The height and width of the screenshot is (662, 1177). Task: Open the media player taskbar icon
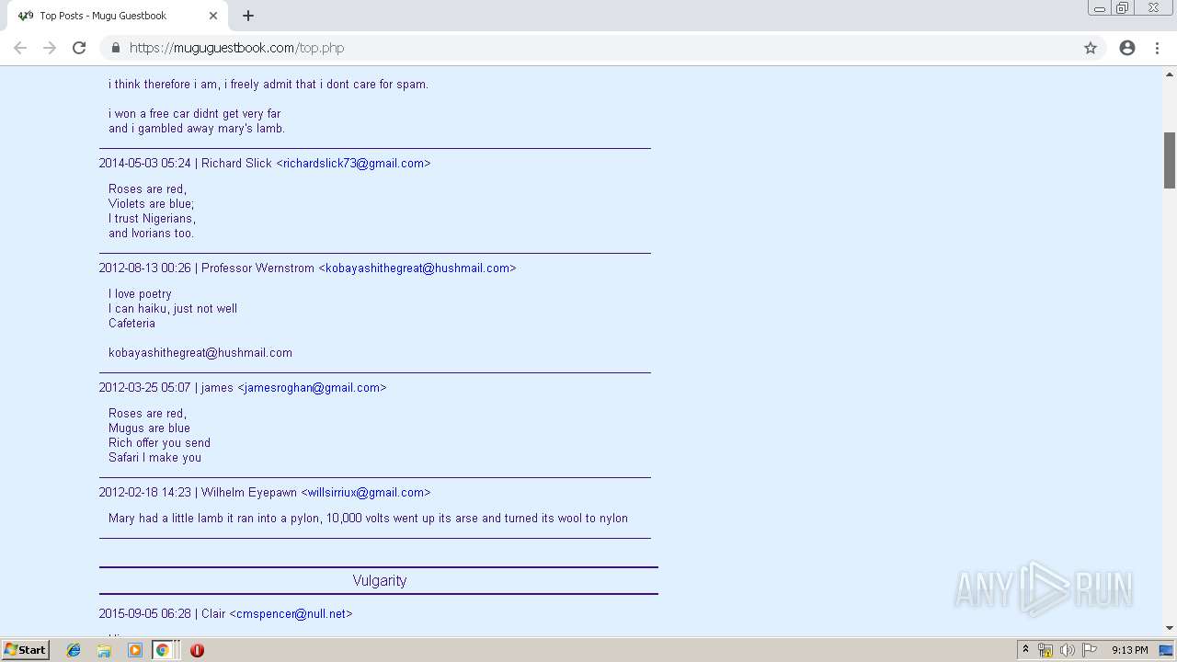135,650
